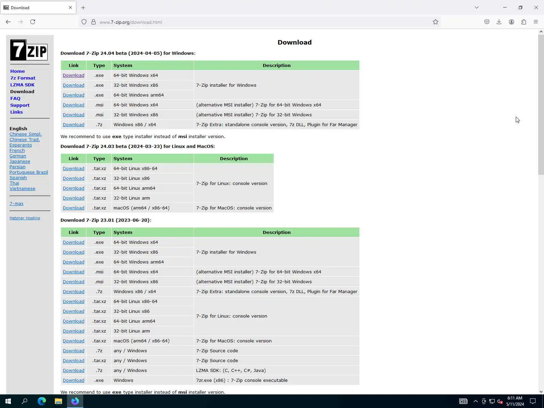View site security via the padlock icon
This screenshot has width=544, height=408.
point(93,22)
